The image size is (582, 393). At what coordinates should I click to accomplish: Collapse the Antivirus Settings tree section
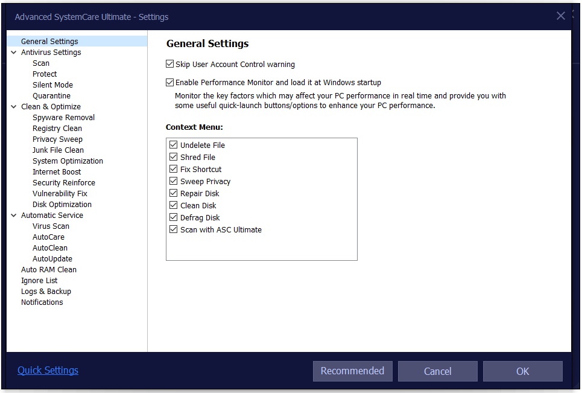click(x=14, y=53)
